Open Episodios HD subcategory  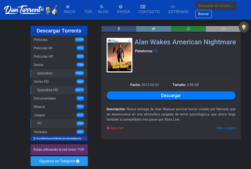59,90
